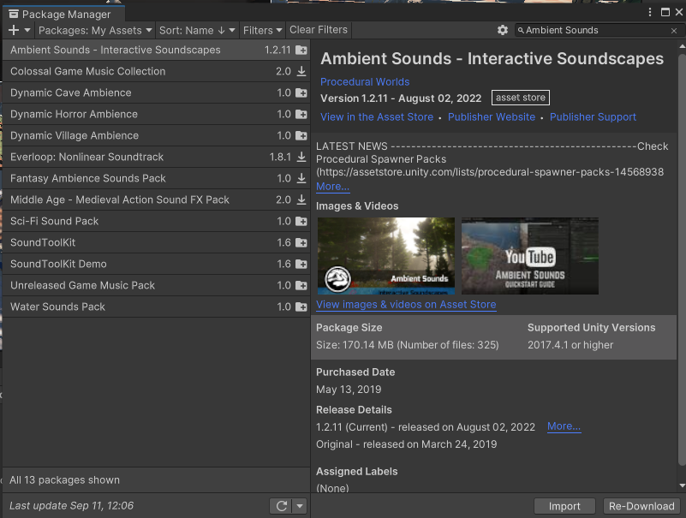Viewport: 686px width, 518px height.
Task: Click the download icon for Everloop: Nonlinear Soundtrack
Action: pos(301,157)
